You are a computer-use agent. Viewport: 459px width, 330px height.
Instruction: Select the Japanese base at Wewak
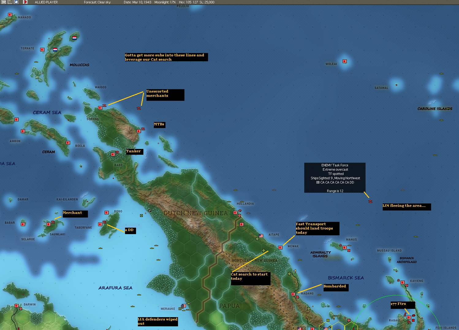[280, 248]
